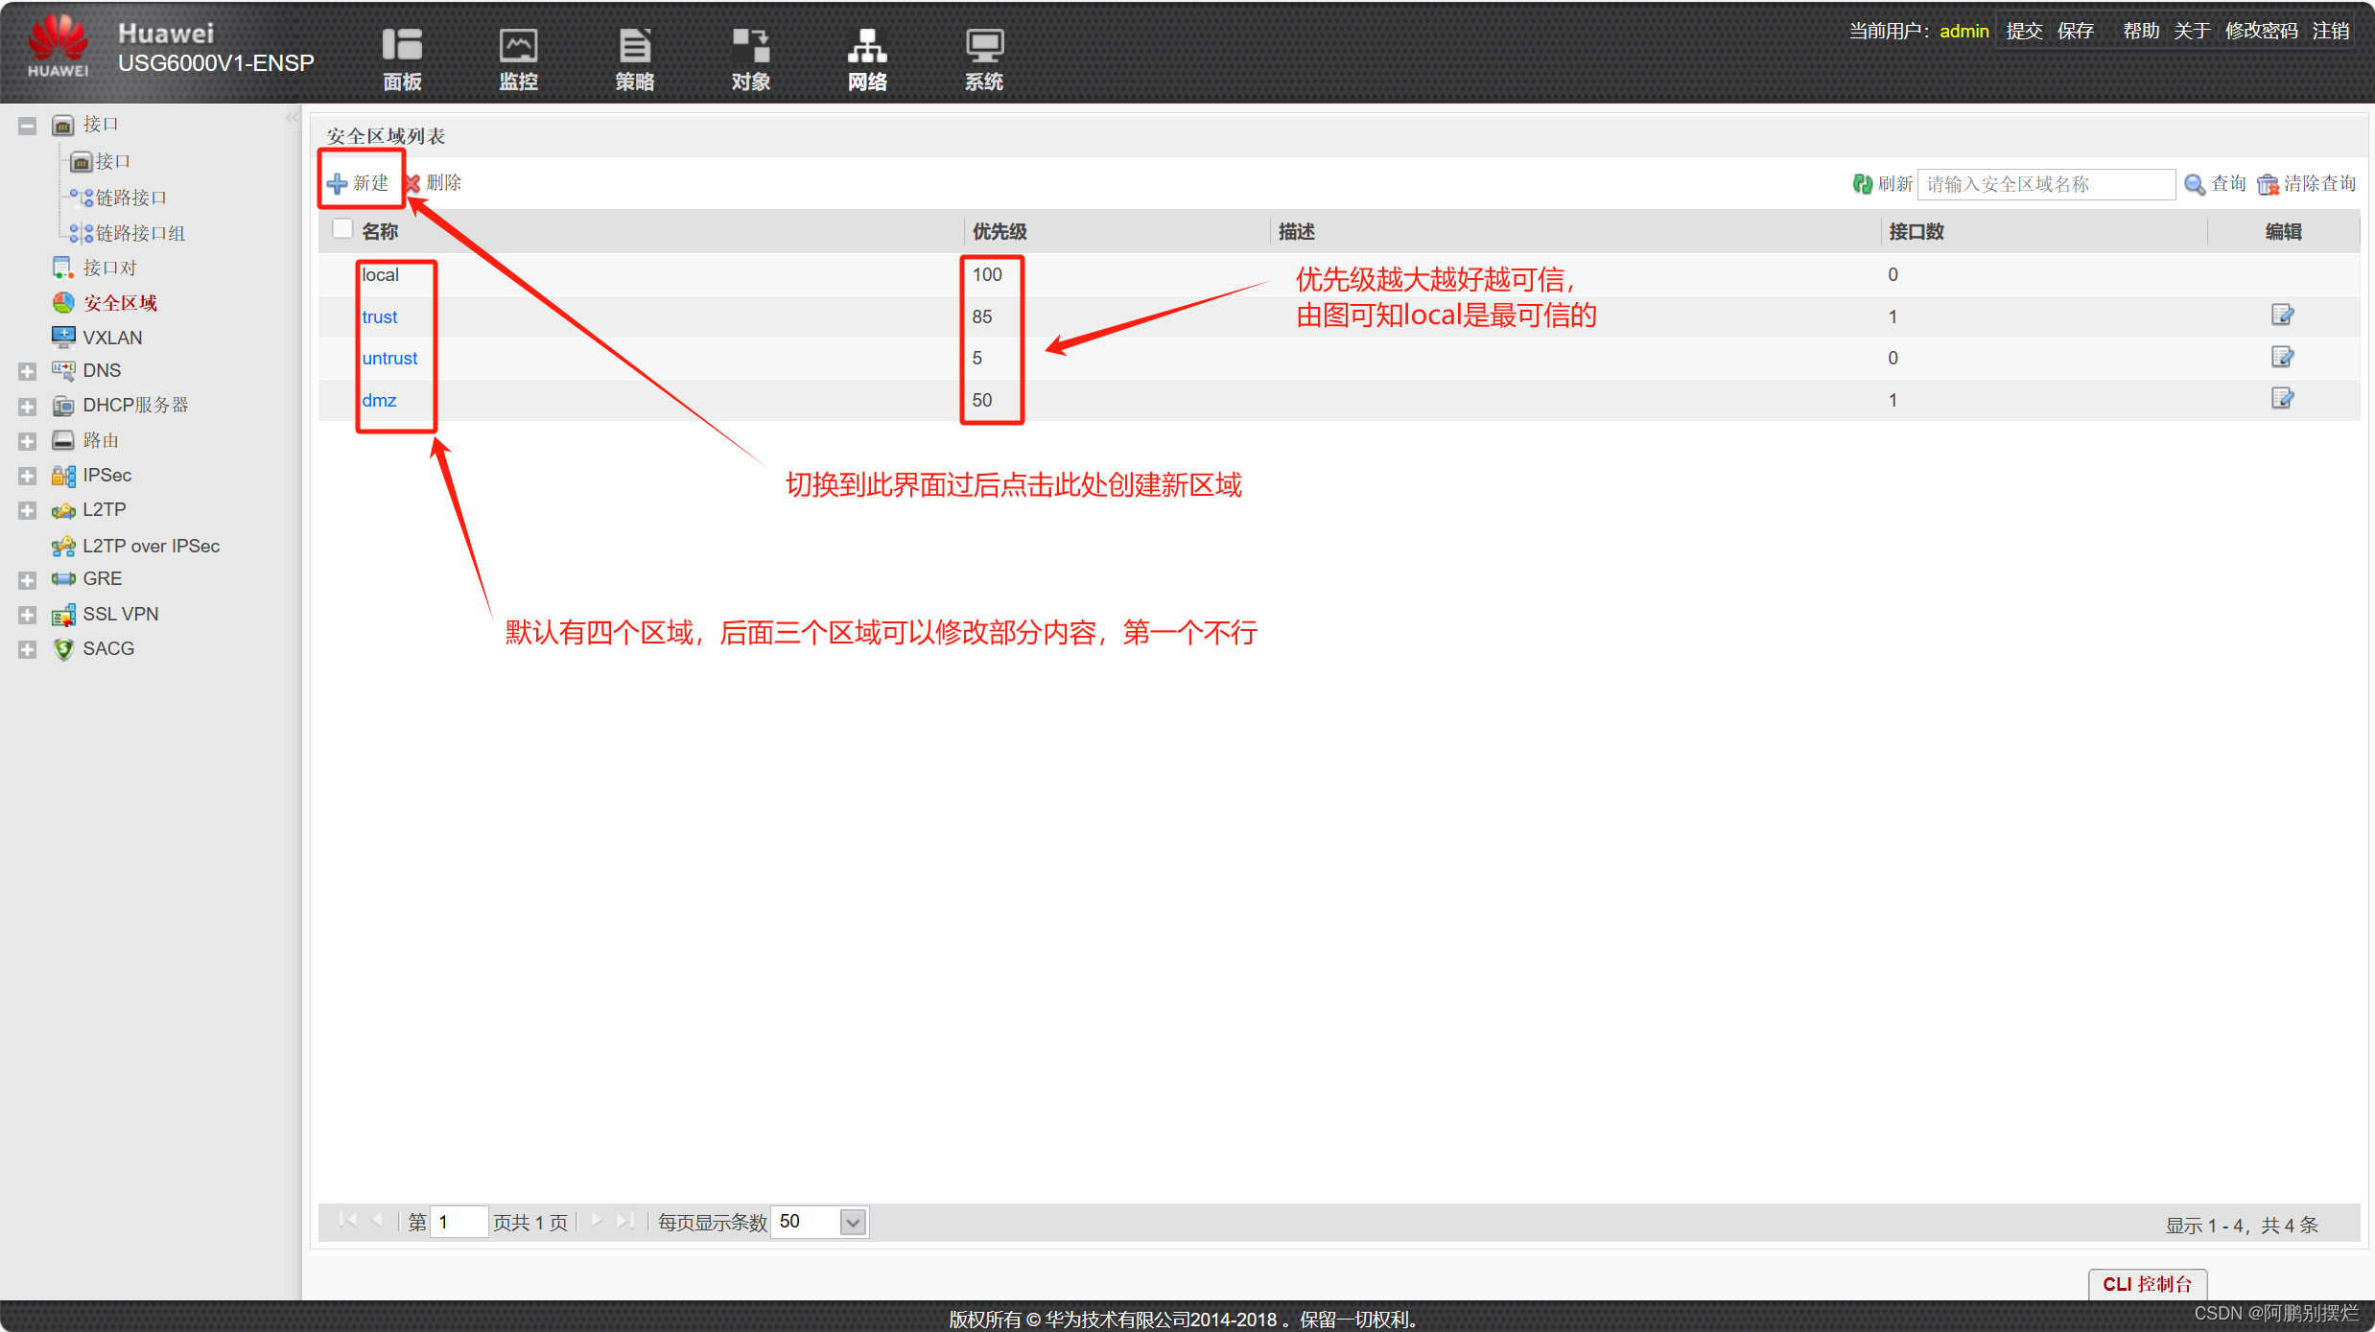Open the CLI 控制台 button
Viewport: 2375px width, 1332px height.
pos(2147,1283)
